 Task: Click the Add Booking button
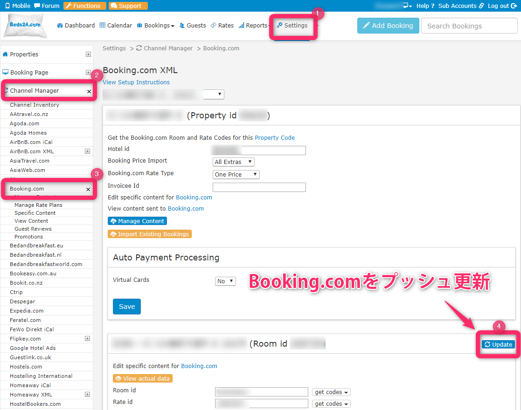[388, 26]
